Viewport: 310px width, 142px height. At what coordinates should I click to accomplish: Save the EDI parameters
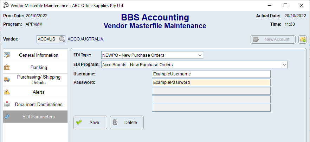coord(90,123)
